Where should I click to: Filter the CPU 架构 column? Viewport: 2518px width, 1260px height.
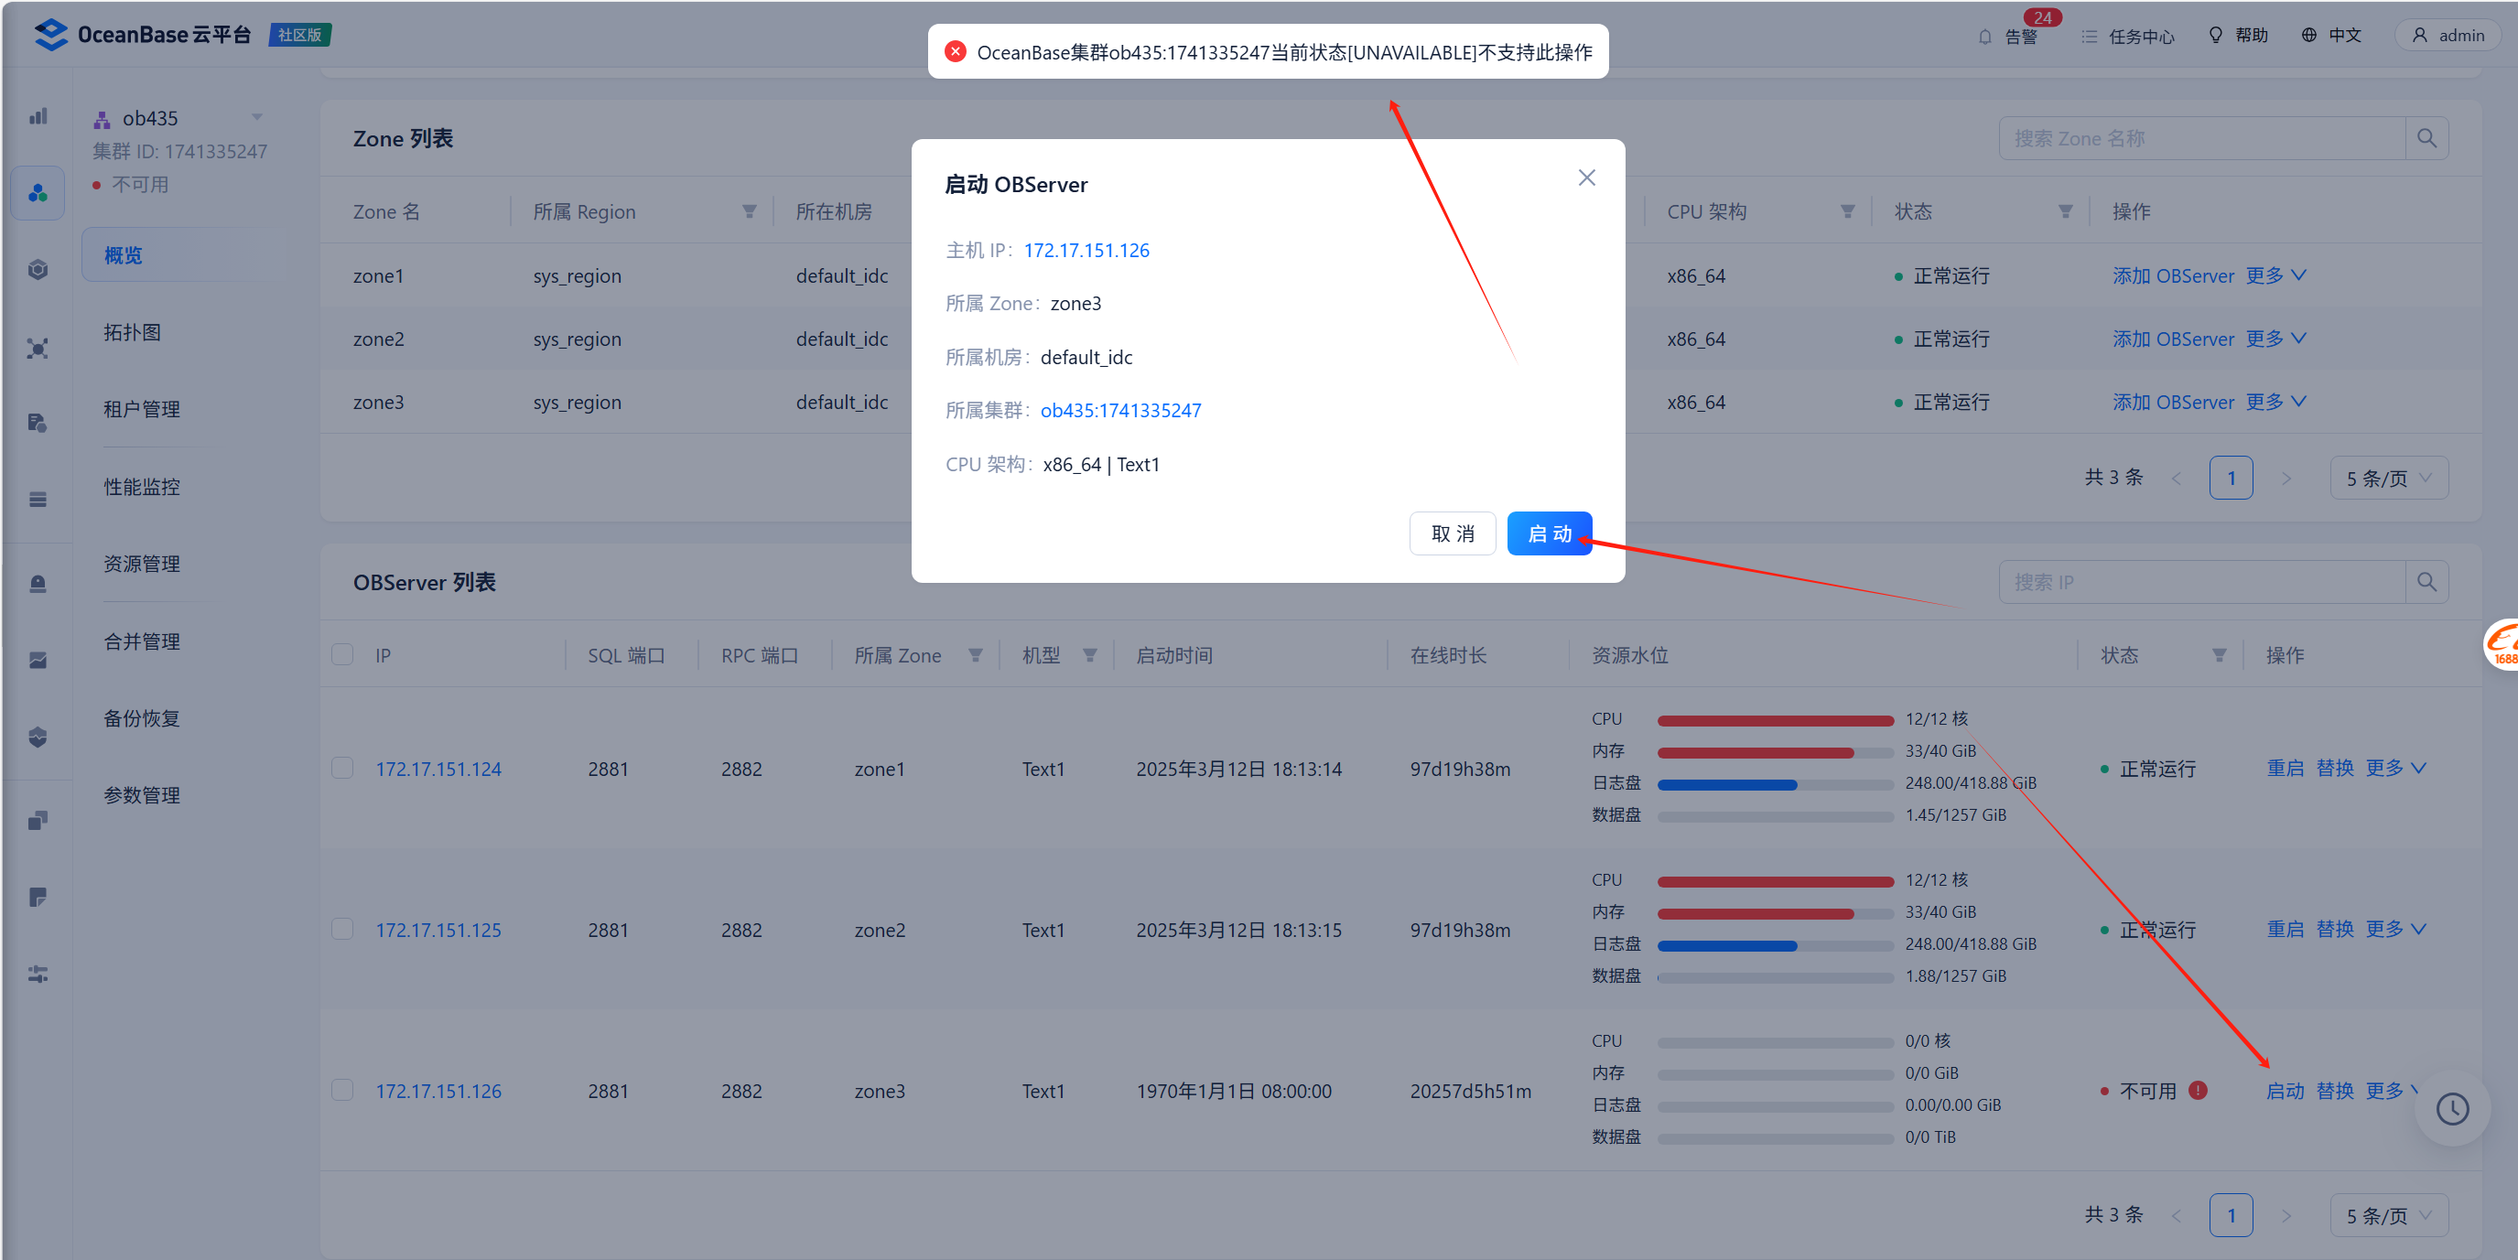click(x=1847, y=212)
